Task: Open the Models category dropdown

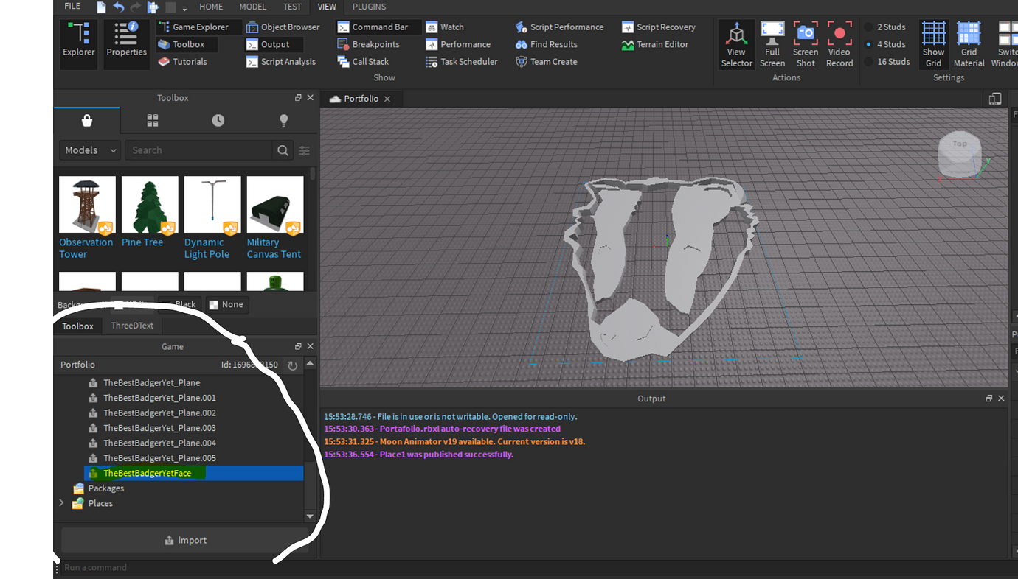Action: click(x=89, y=150)
